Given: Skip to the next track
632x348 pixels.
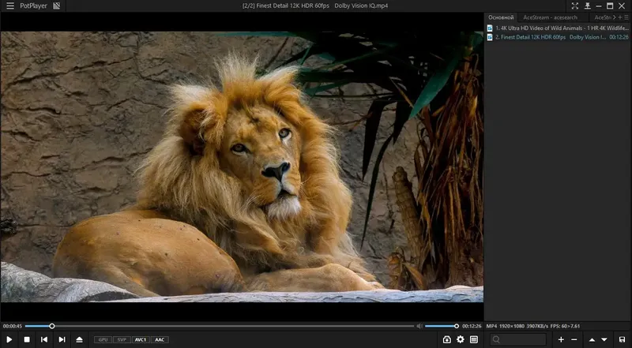Looking at the screenshot, I should tap(62, 339).
